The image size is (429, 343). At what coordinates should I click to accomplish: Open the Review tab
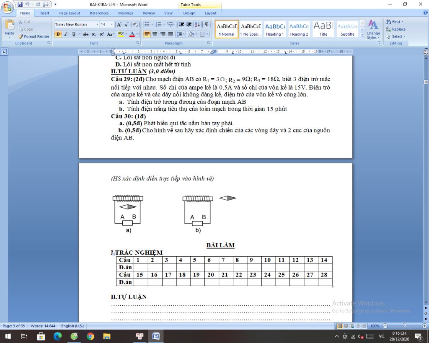[149, 13]
